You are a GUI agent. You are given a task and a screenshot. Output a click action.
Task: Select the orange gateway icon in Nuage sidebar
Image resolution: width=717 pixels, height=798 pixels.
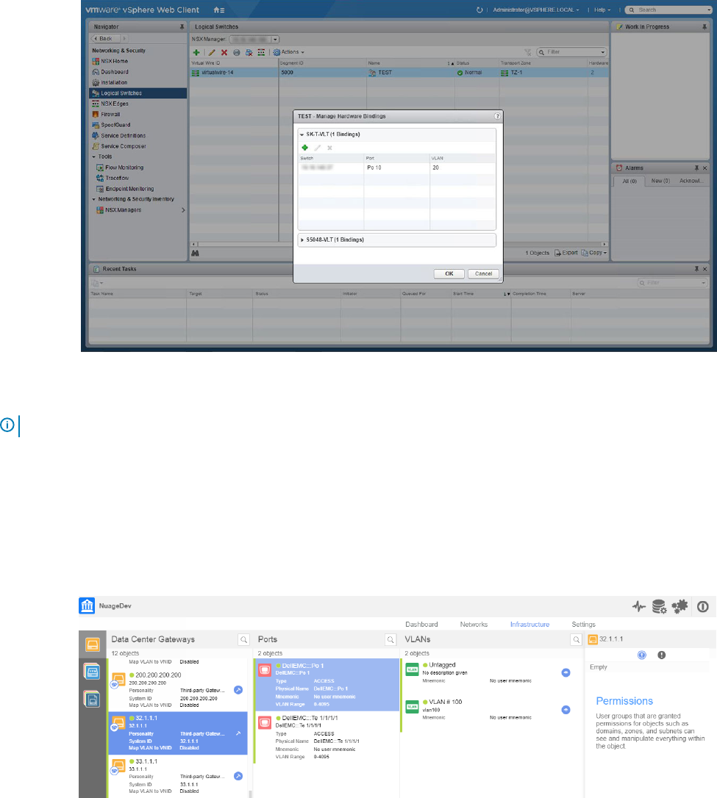coord(93,645)
